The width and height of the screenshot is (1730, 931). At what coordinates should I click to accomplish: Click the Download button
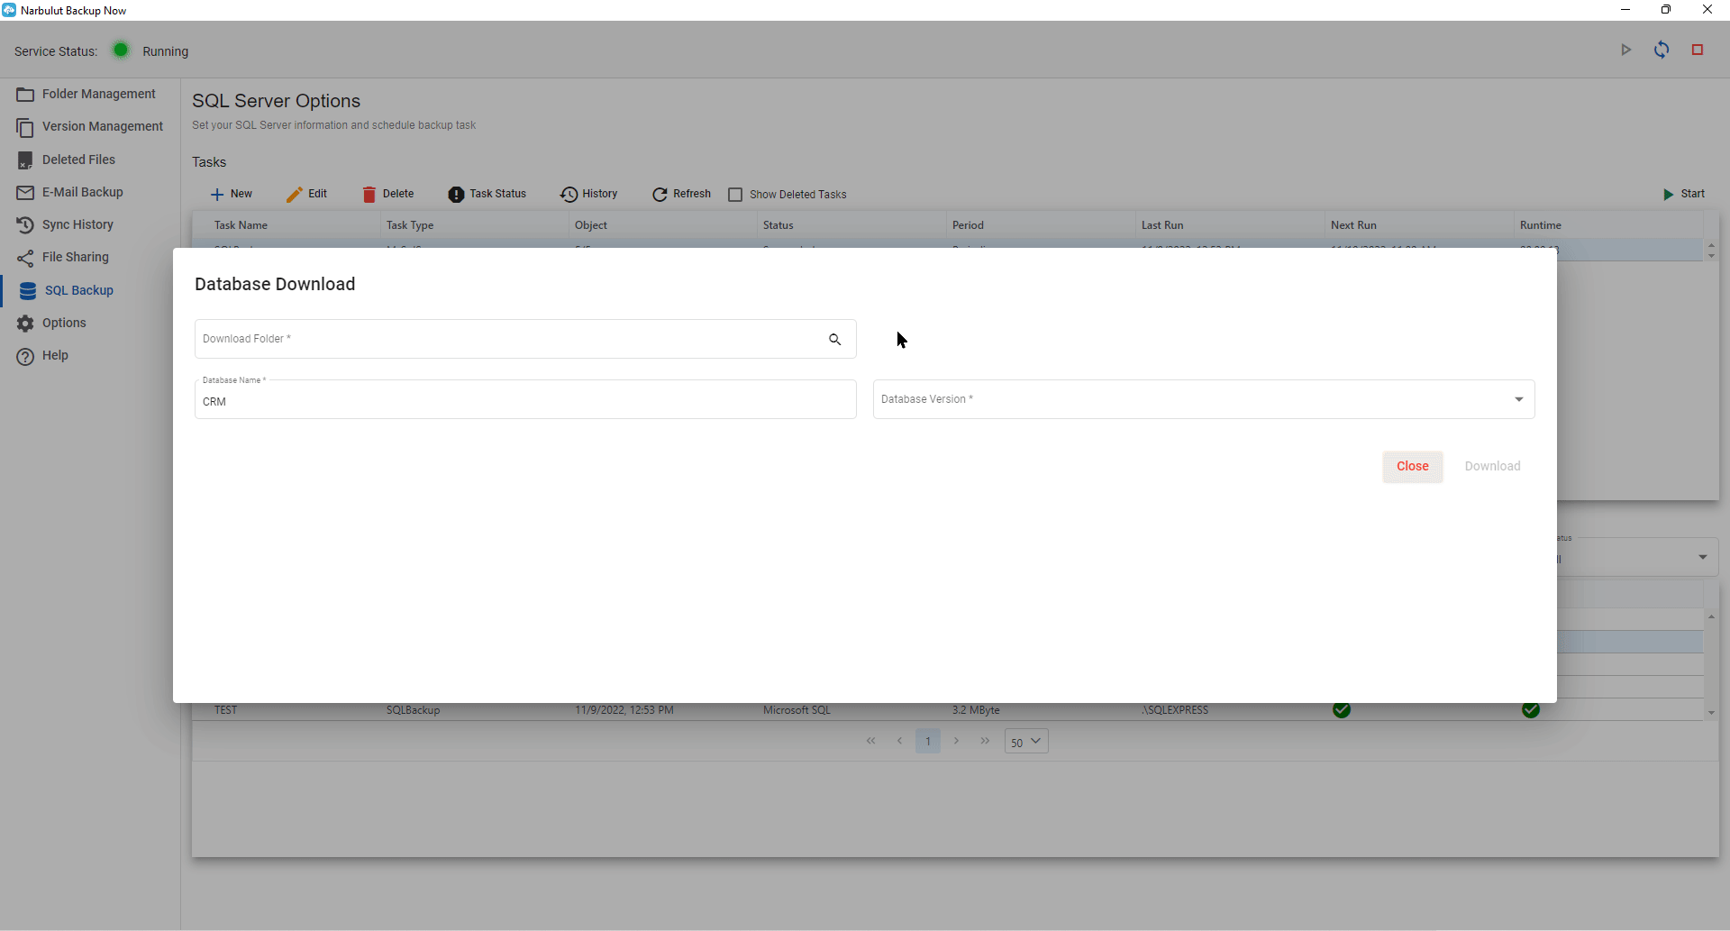coord(1492,467)
